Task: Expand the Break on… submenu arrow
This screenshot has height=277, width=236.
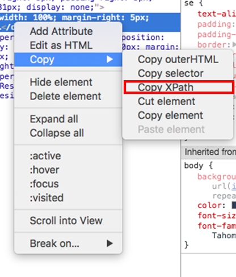Action: (109, 243)
